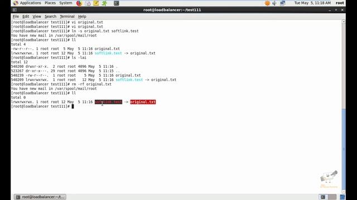Click the 'total 0' output line

click(18, 98)
